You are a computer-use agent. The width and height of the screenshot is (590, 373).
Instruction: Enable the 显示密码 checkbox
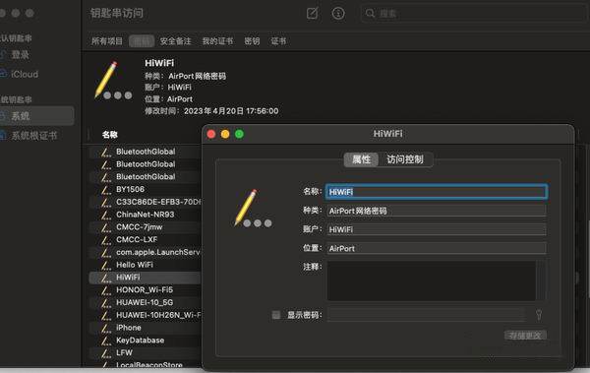pyautogui.click(x=275, y=315)
